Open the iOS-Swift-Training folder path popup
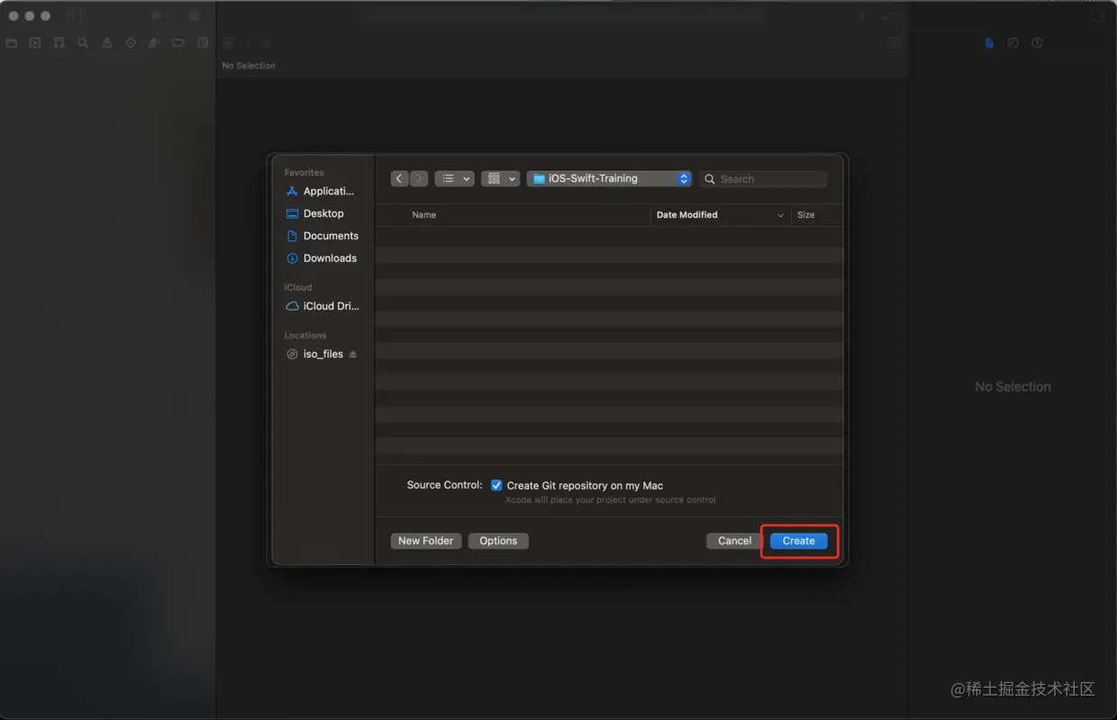 pos(609,178)
